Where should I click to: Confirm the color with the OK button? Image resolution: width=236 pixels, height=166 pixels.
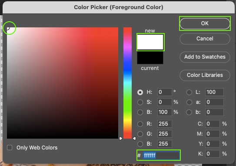pos(205,23)
